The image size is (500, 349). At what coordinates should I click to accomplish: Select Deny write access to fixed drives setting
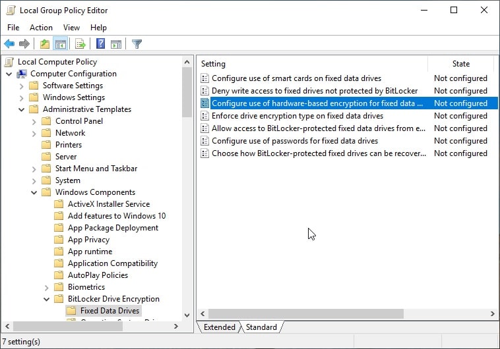[315, 91]
